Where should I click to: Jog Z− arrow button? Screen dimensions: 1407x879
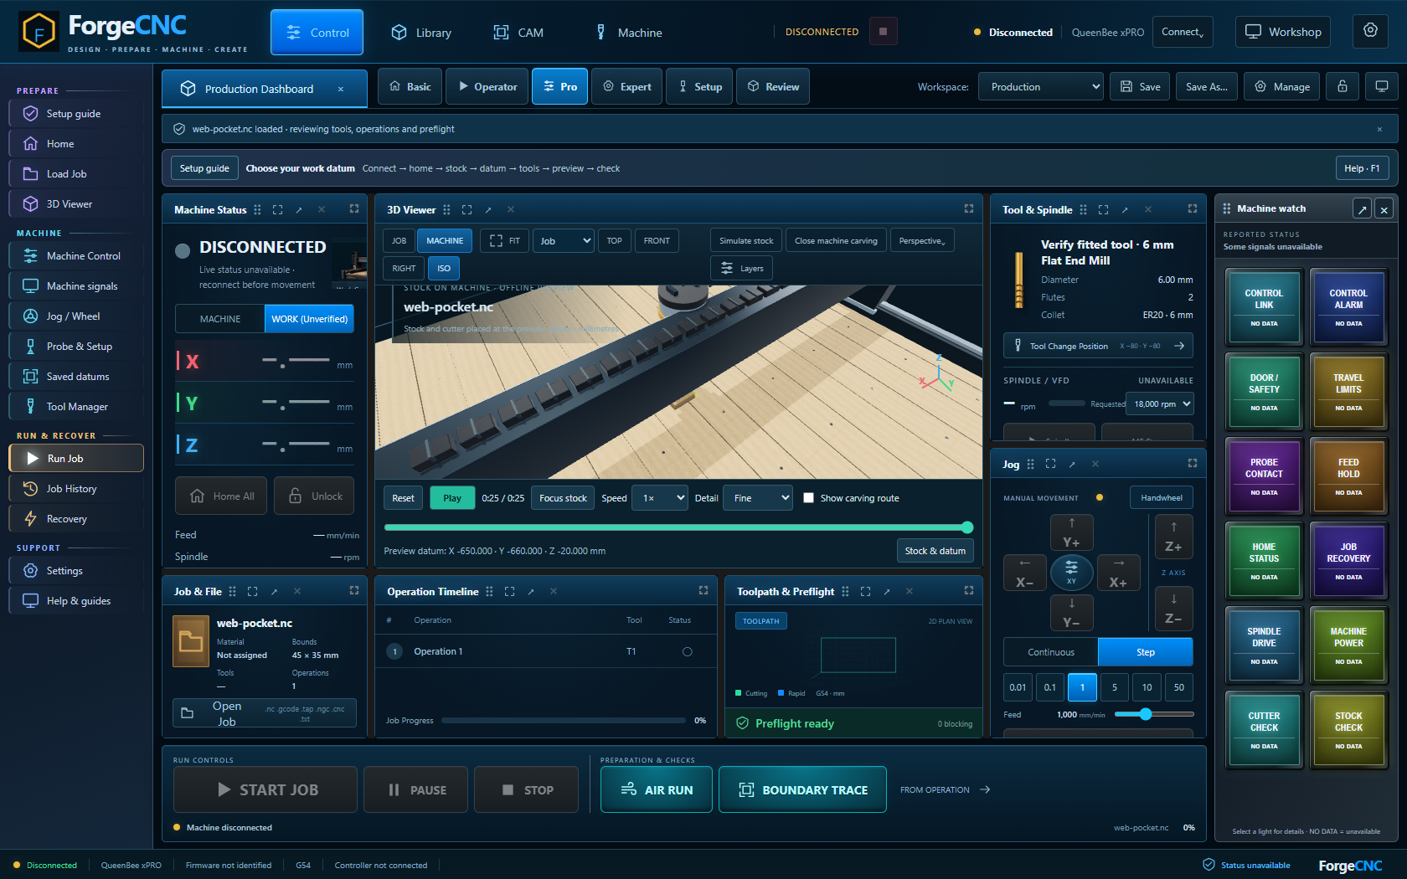(x=1173, y=609)
